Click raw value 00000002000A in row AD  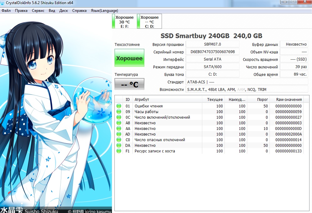click(289, 134)
